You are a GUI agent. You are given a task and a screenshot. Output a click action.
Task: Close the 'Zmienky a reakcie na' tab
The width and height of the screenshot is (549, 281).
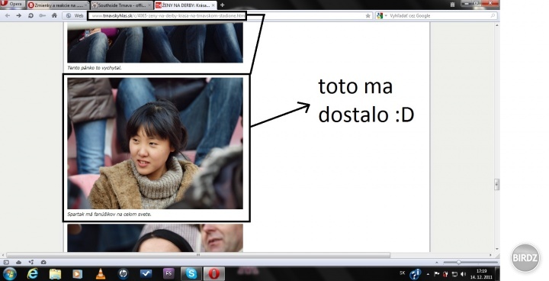point(85,5)
